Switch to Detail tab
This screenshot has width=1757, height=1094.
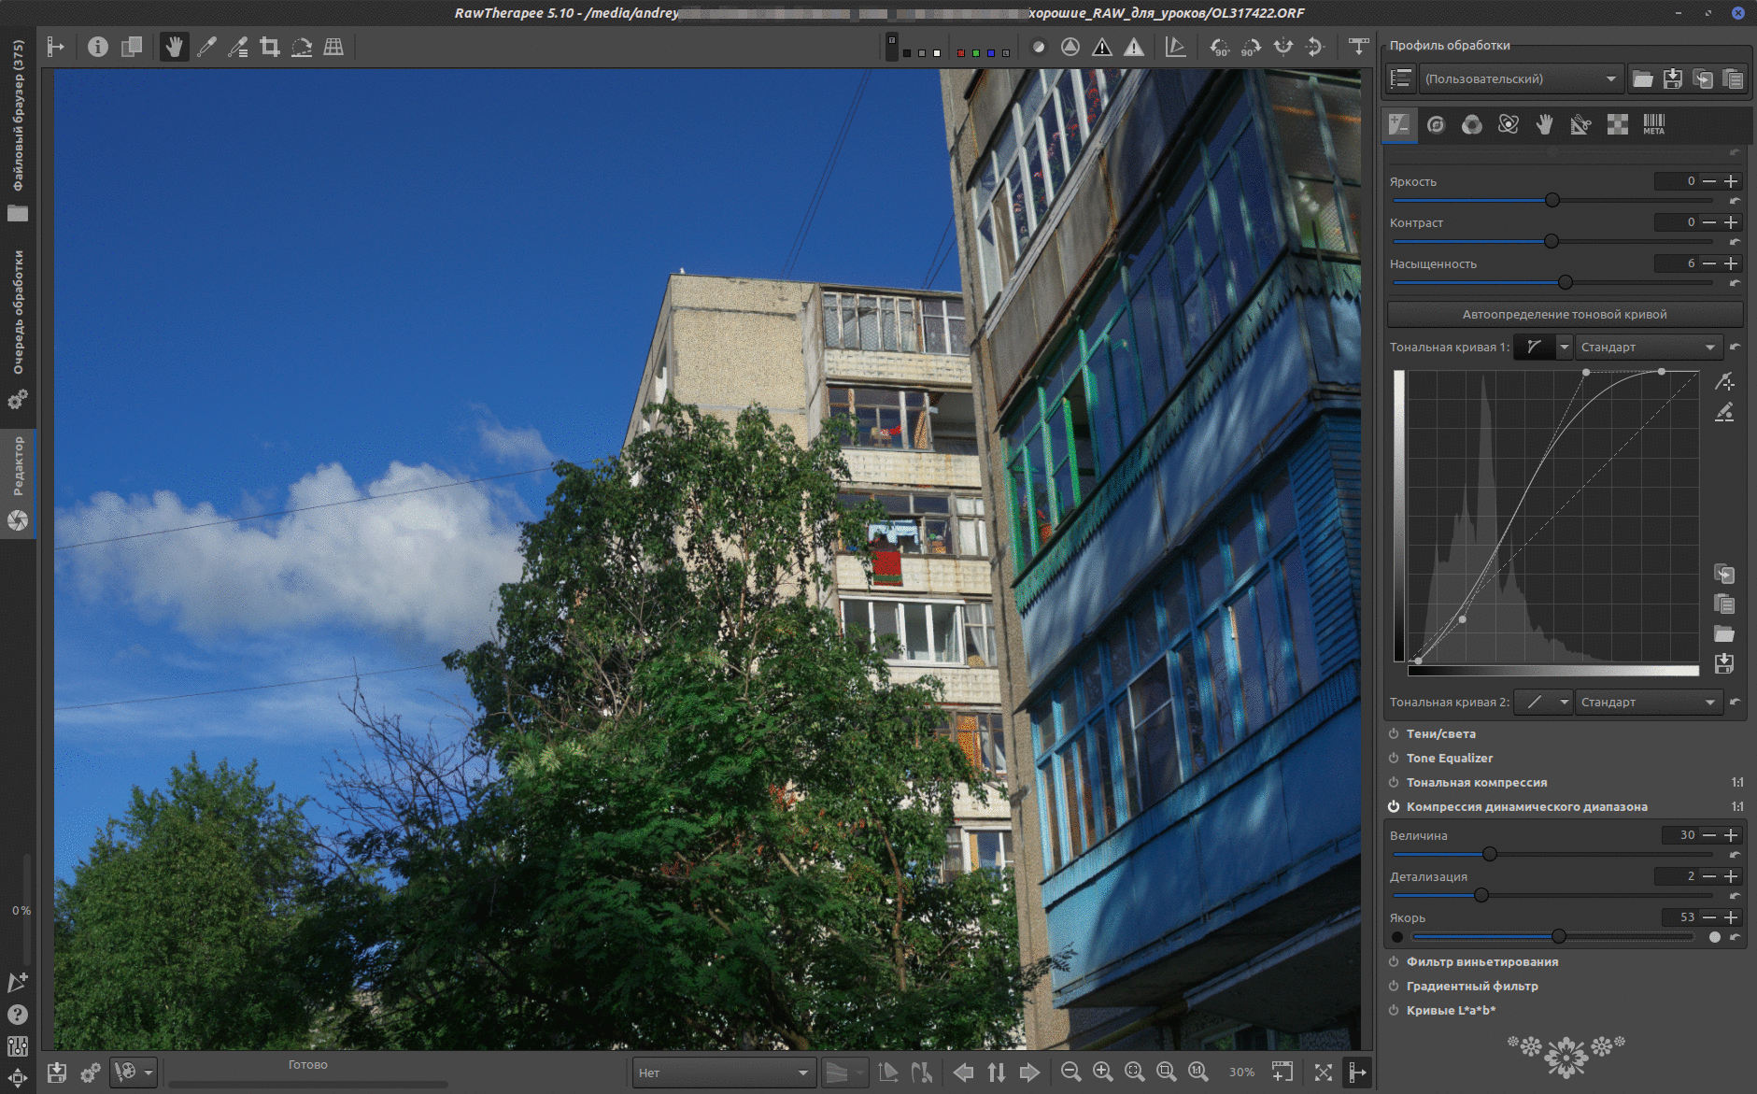[x=1436, y=124]
